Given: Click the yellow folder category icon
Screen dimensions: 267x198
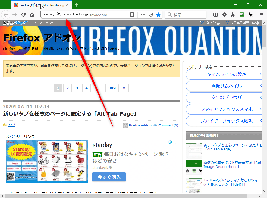Looking at the screenshot, I should [x=5, y=125].
